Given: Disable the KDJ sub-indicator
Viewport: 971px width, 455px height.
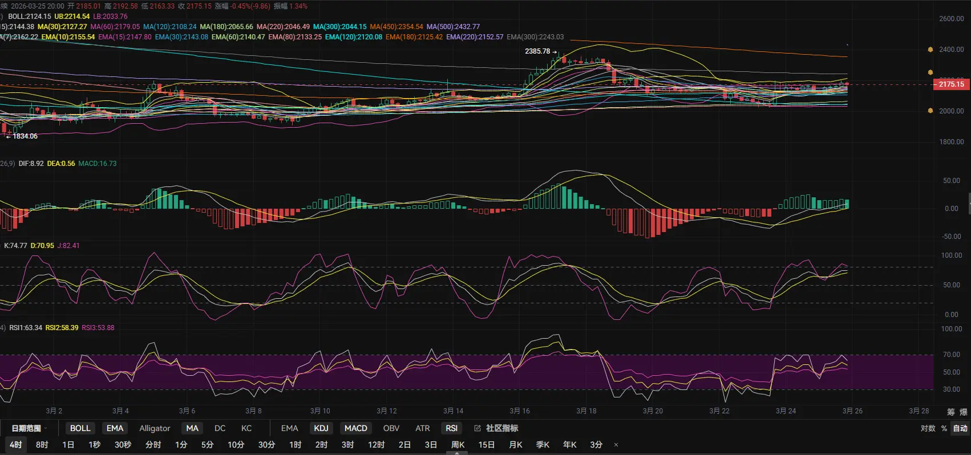Looking at the screenshot, I should [x=321, y=428].
